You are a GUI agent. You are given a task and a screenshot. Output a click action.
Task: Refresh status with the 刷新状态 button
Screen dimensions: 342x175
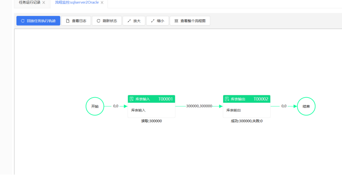(107, 21)
